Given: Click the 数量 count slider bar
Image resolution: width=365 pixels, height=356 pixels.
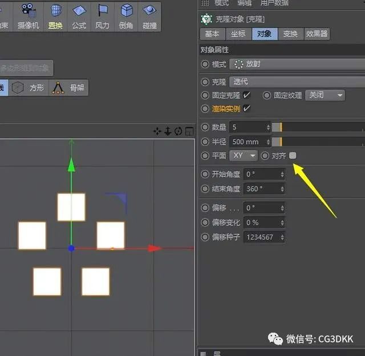Looking at the screenshot, I should (x=318, y=127).
